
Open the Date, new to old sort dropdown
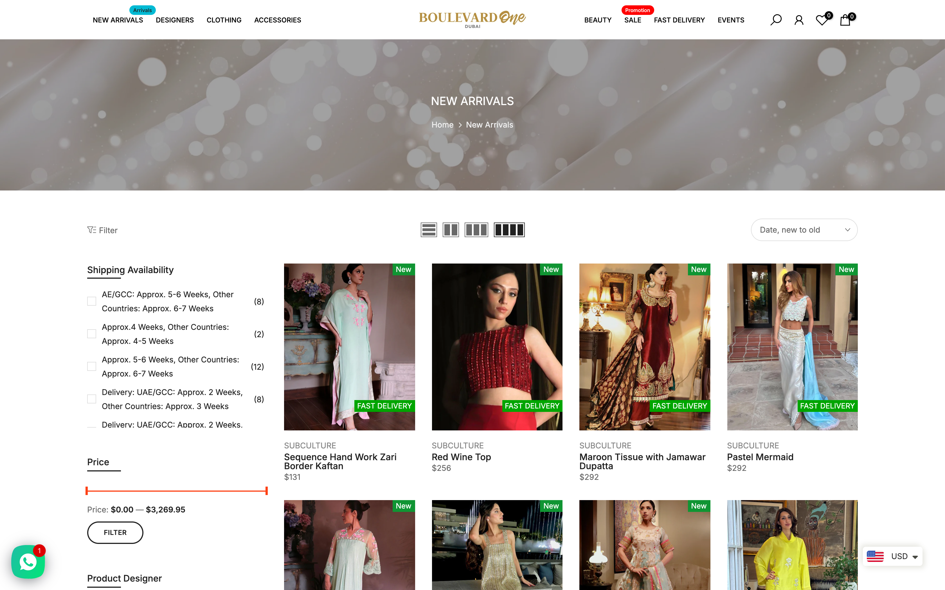804,230
